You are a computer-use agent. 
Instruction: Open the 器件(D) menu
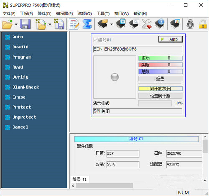click(44, 14)
